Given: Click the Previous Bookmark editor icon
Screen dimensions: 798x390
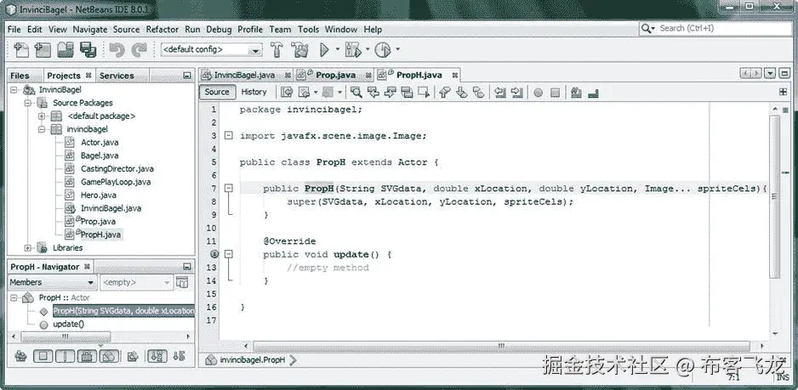Looking at the screenshot, I should [445, 92].
